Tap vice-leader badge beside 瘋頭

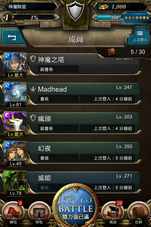tap(33, 118)
